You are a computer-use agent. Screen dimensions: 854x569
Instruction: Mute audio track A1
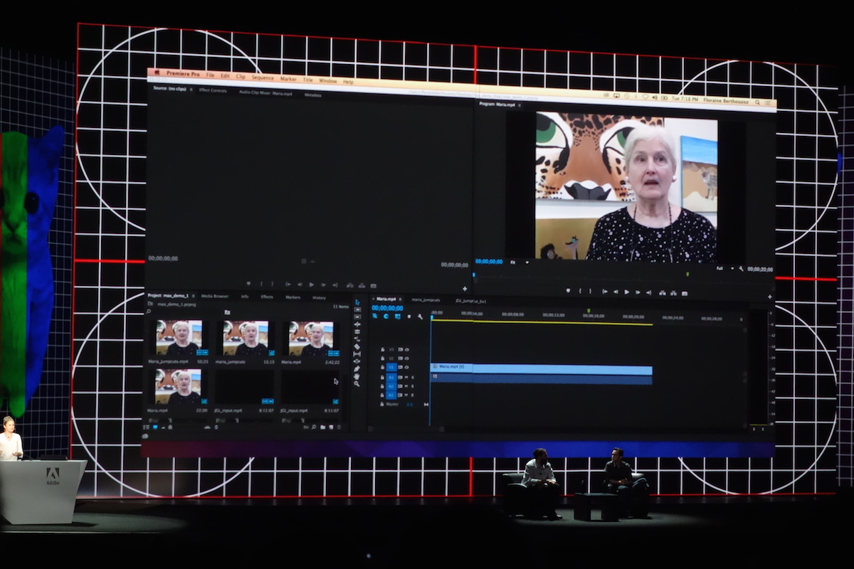click(x=406, y=377)
